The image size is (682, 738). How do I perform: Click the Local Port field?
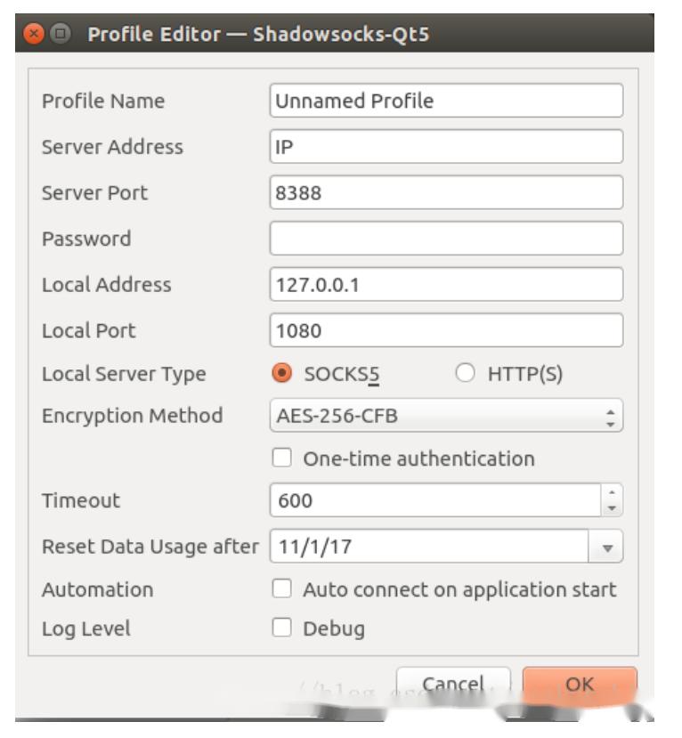pos(445,331)
